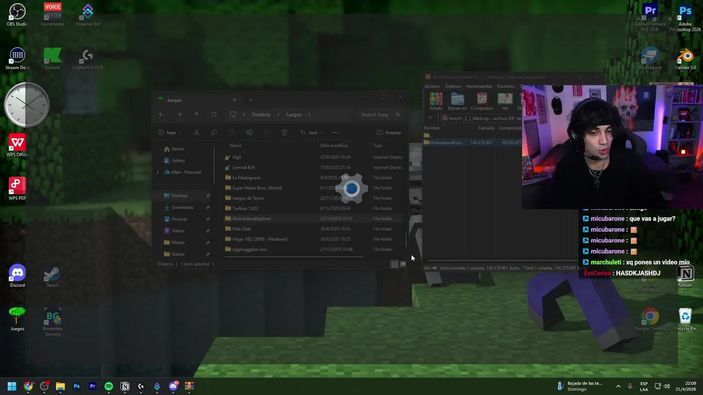Click the Back arrow in Explorer

pos(161,115)
